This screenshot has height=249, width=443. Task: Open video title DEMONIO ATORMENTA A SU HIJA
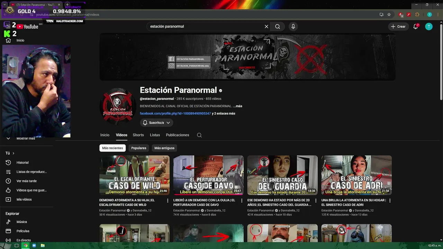point(127,202)
